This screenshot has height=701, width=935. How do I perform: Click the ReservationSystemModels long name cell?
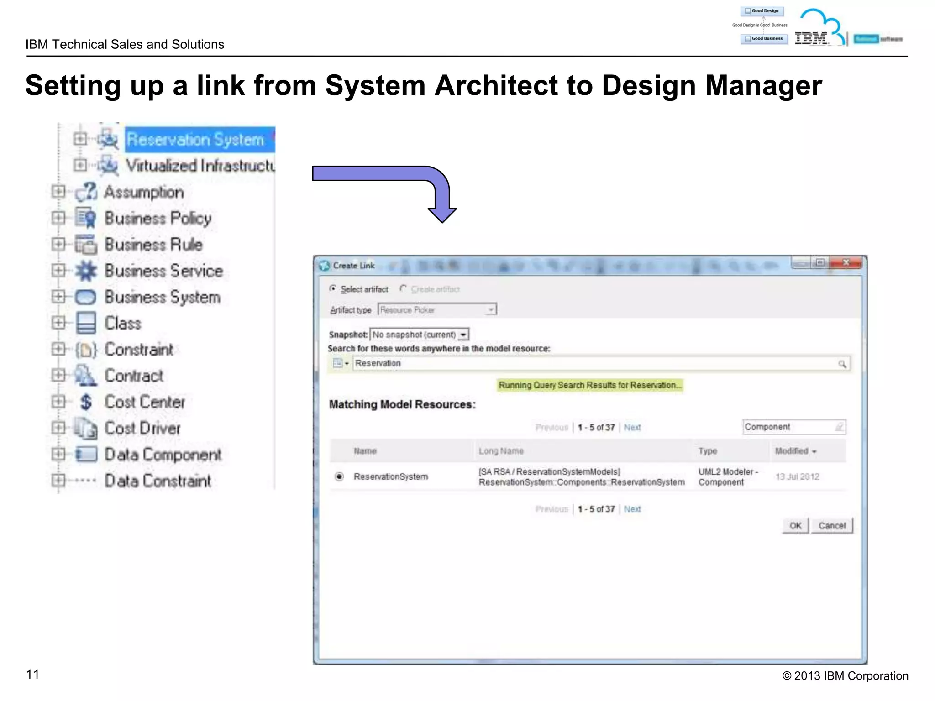tap(582, 477)
